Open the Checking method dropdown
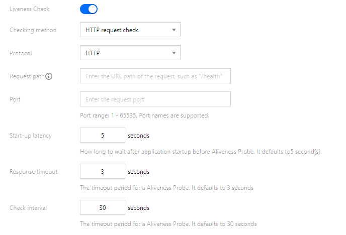Image resolution: width=346 pixels, height=235 pixels. tap(130, 30)
